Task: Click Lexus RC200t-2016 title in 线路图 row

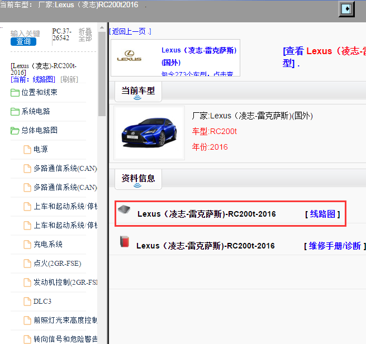Action: tap(207, 214)
